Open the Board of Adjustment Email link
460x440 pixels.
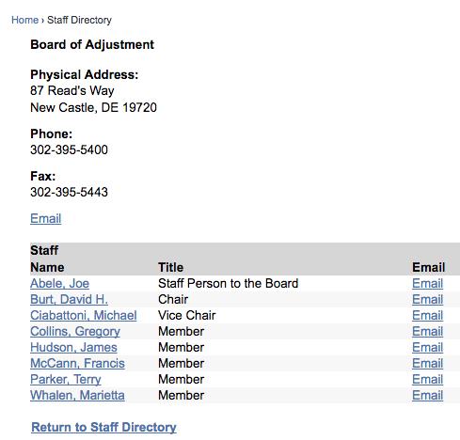(x=46, y=218)
